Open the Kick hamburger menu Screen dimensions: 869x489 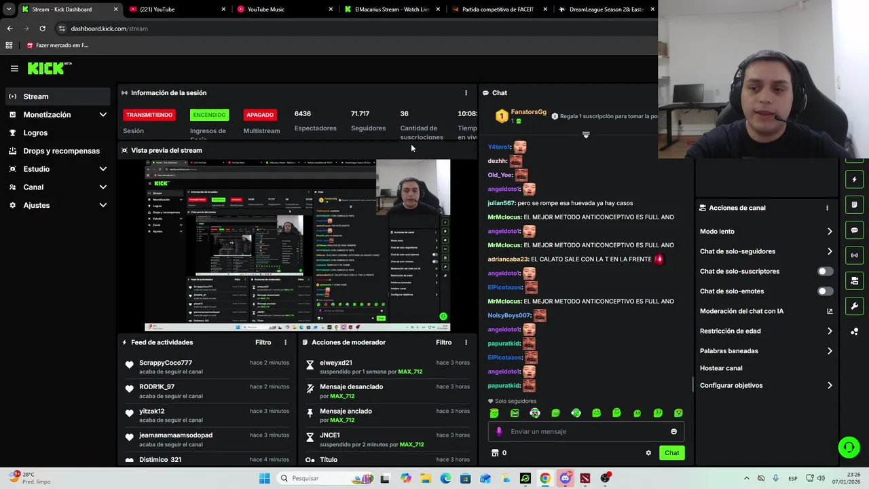click(x=14, y=69)
